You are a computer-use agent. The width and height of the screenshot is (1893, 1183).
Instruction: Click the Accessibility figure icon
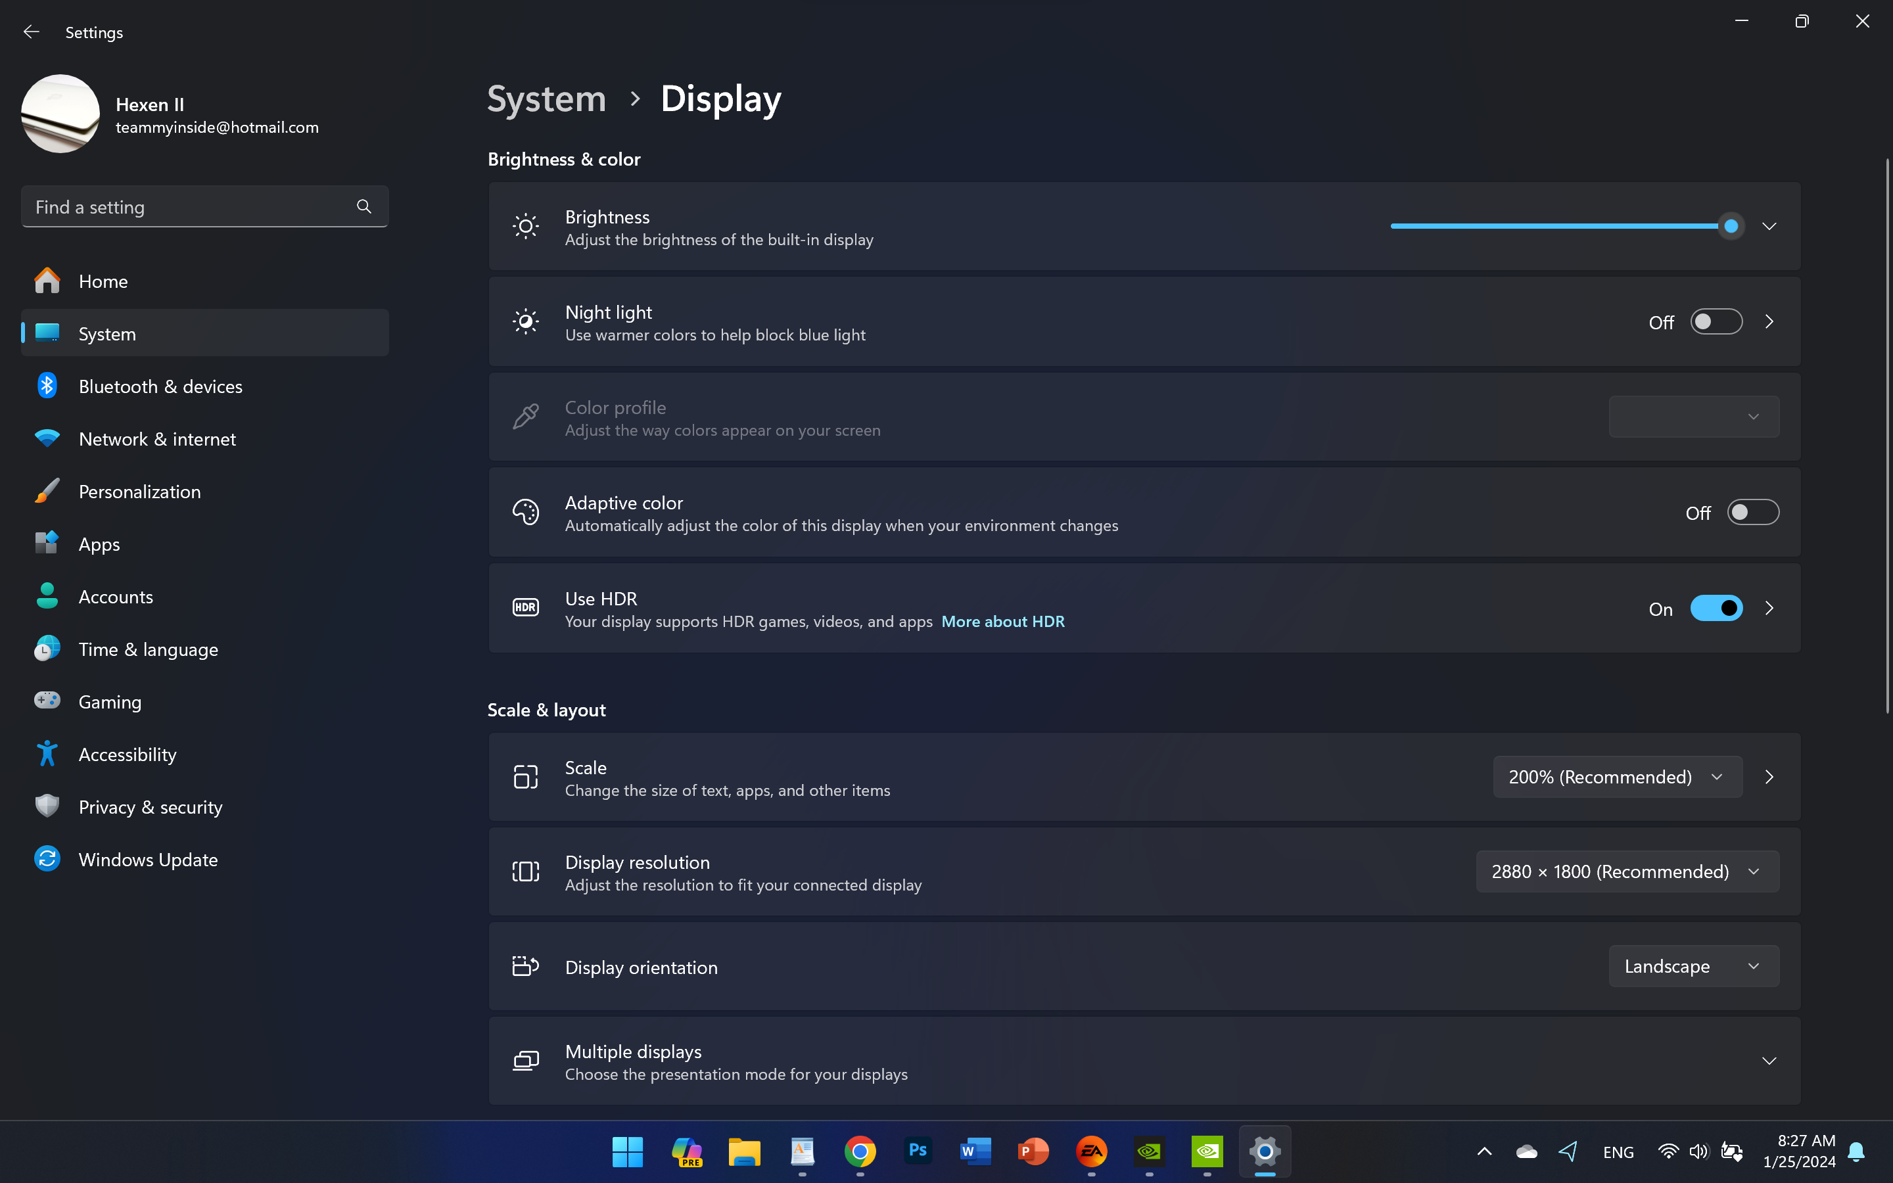click(47, 753)
